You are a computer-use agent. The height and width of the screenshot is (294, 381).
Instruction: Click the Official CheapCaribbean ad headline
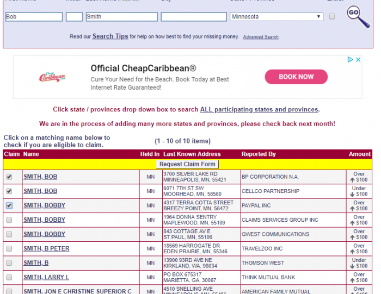point(143,68)
